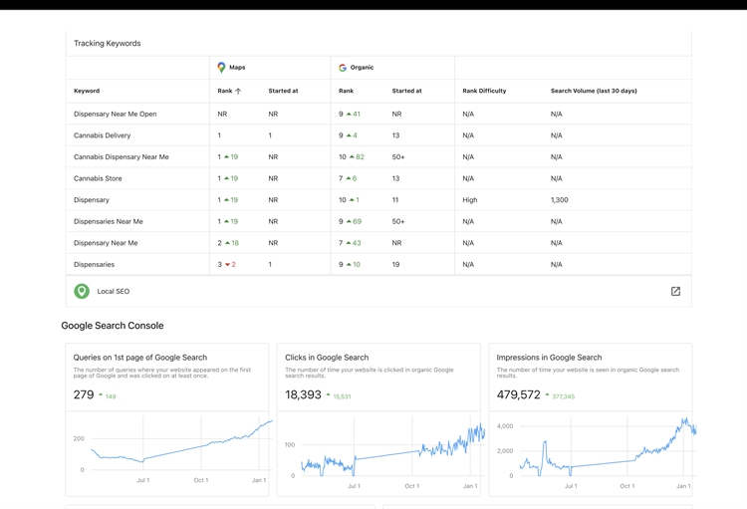Viewport: 747px width, 509px height.
Task: Click the Google Organic logo icon
Action: (343, 68)
